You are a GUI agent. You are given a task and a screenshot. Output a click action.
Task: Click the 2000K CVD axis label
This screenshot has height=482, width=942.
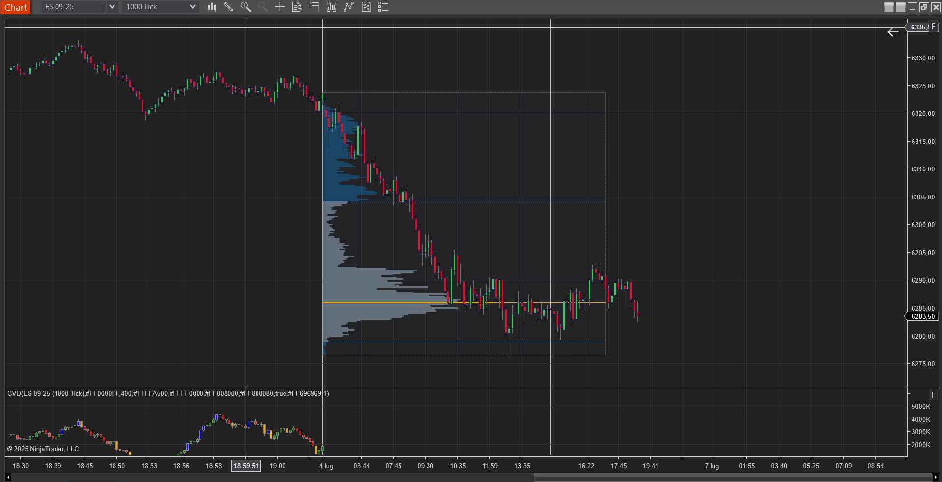[921, 445]
